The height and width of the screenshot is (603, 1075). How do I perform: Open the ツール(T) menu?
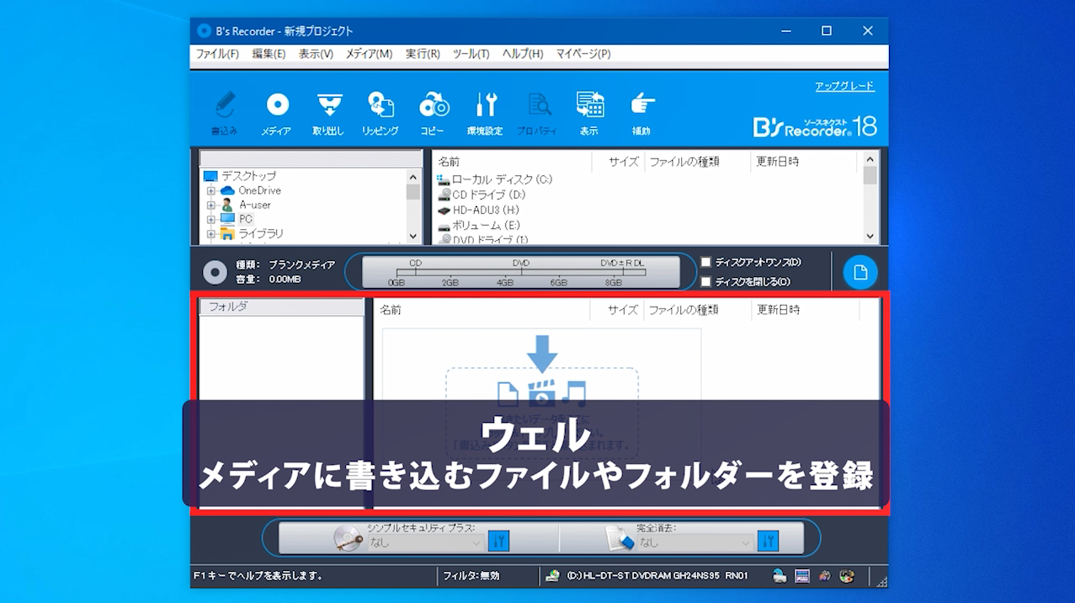tap(471, 54)
